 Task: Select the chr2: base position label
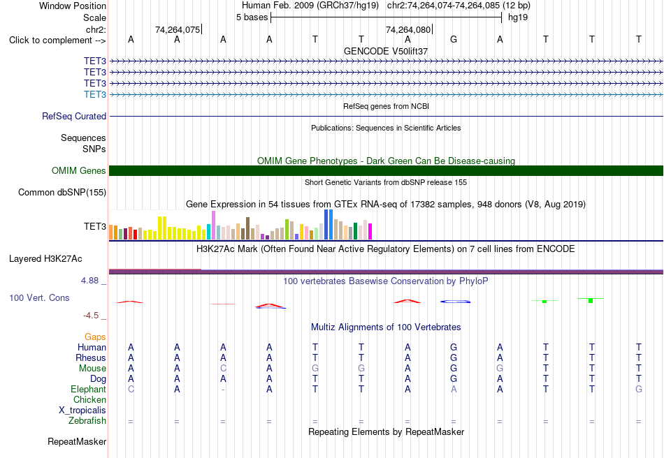(x=96, y=29)
